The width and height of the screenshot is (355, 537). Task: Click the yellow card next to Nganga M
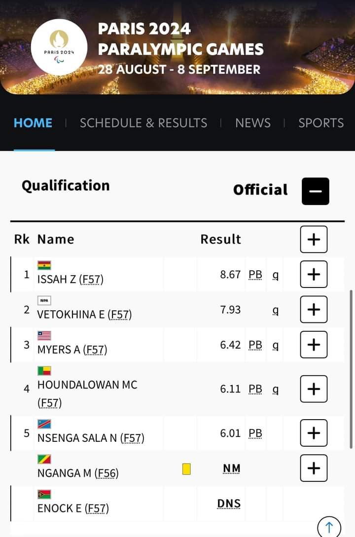pos(186,468)
